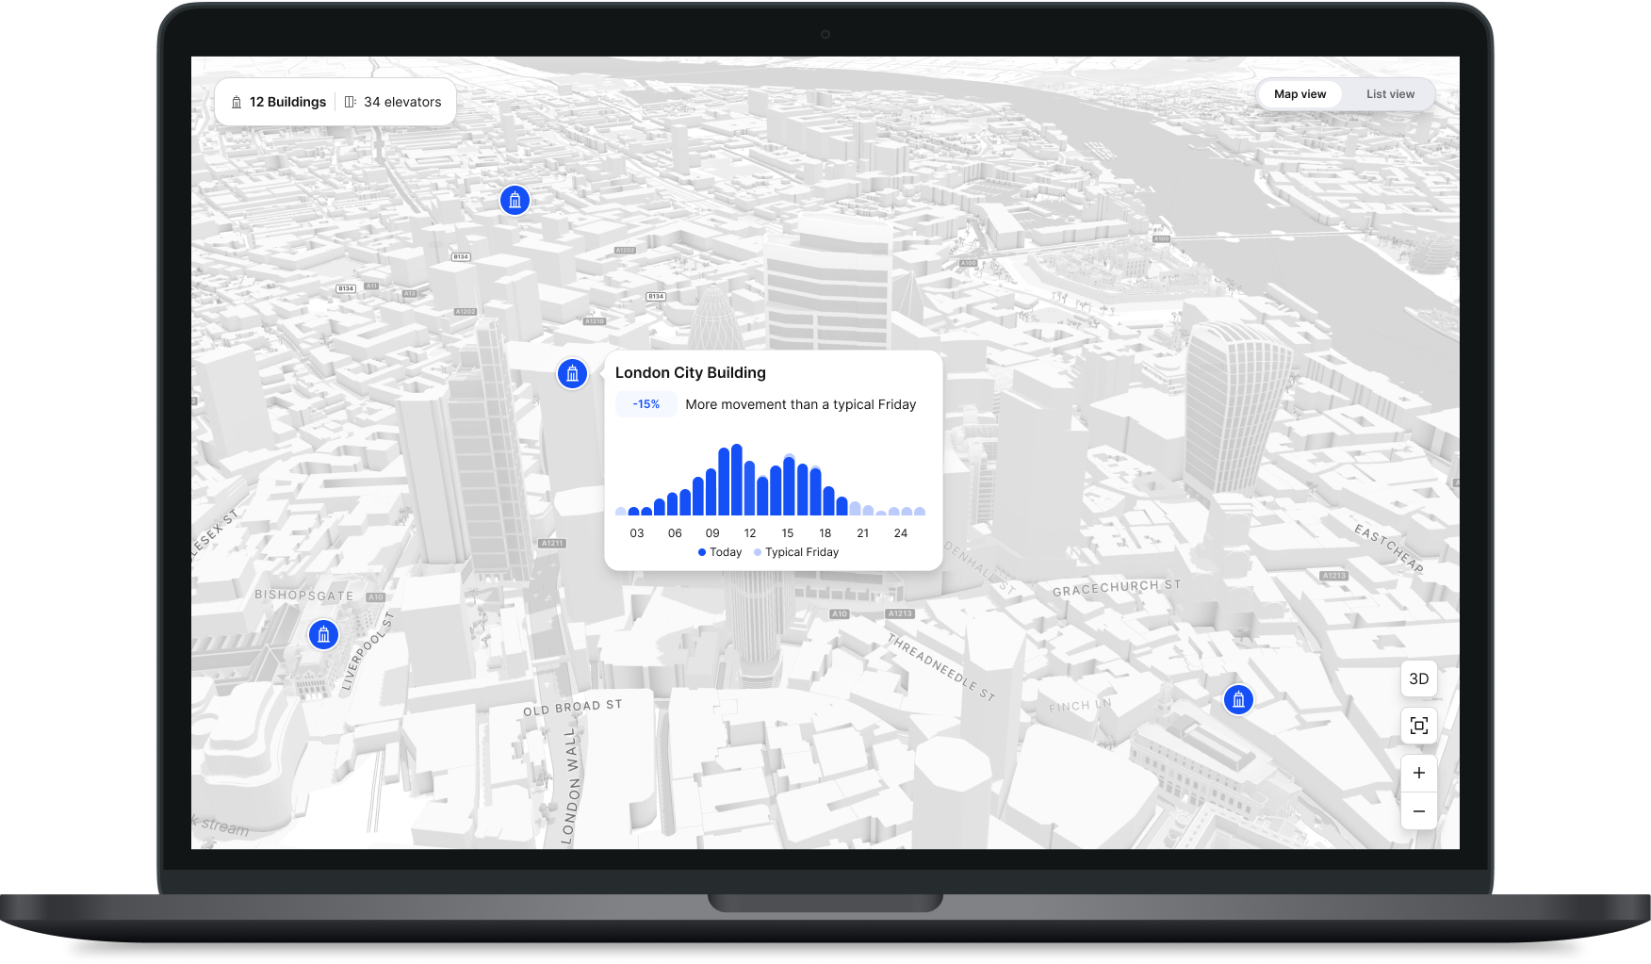This screenshot has height=964, width=1651.
Task: Click the More movement than a typical Friday text
Action: click(801, 404)
